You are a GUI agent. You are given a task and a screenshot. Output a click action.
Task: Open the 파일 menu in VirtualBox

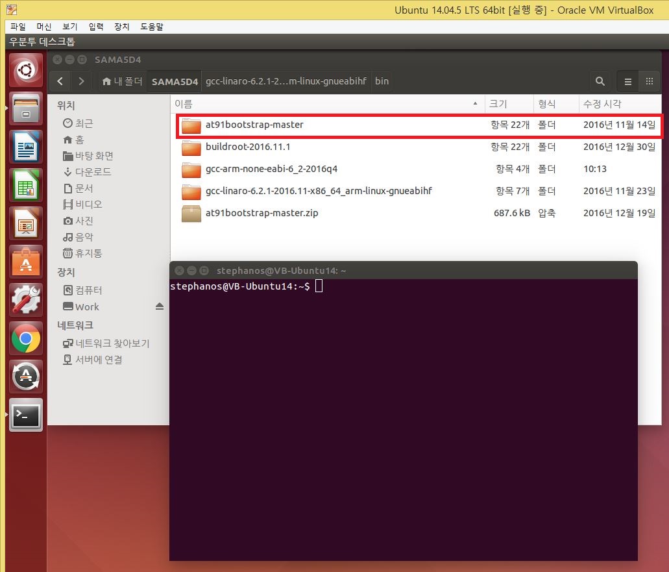(x=18, y=27)
